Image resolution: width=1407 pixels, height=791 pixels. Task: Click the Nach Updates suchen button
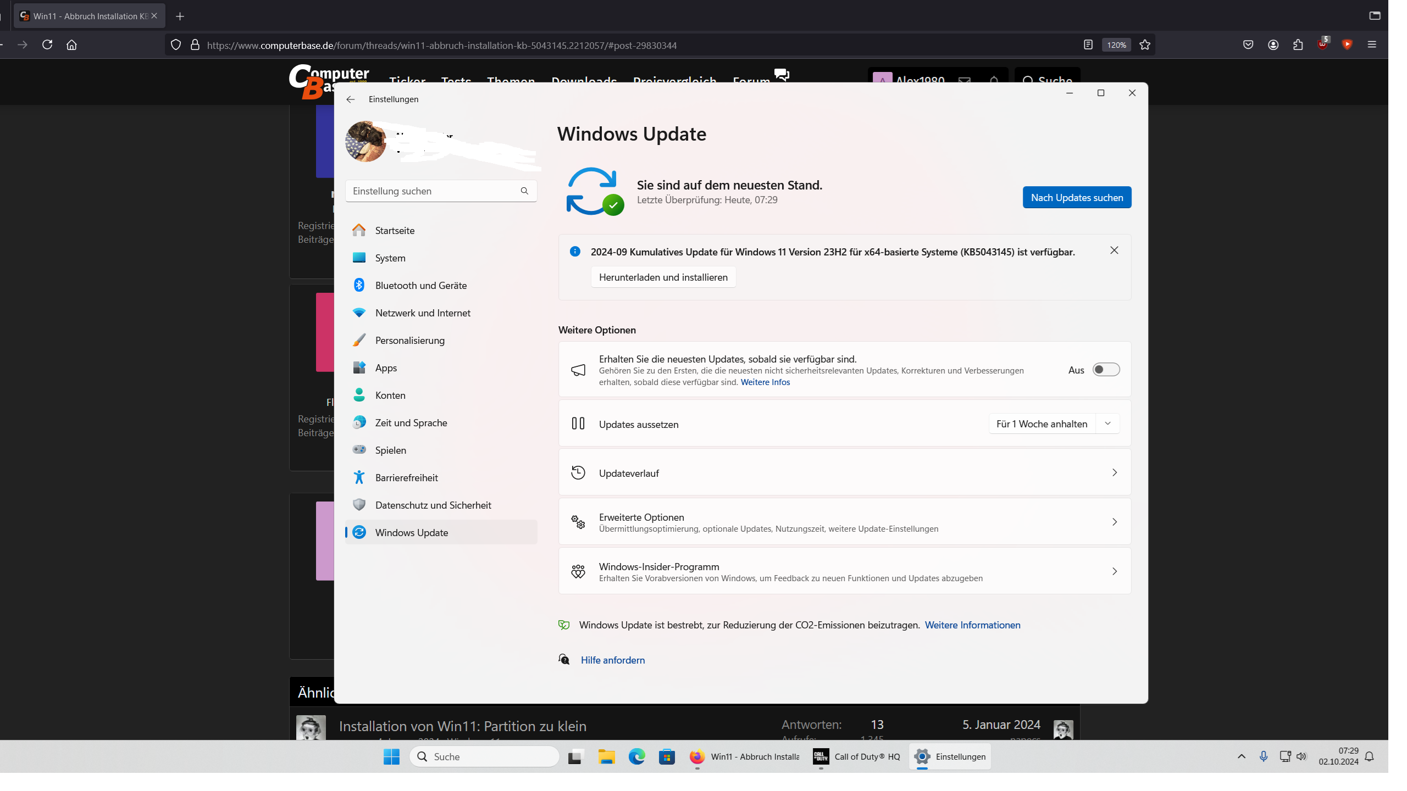click(1077, 198)
